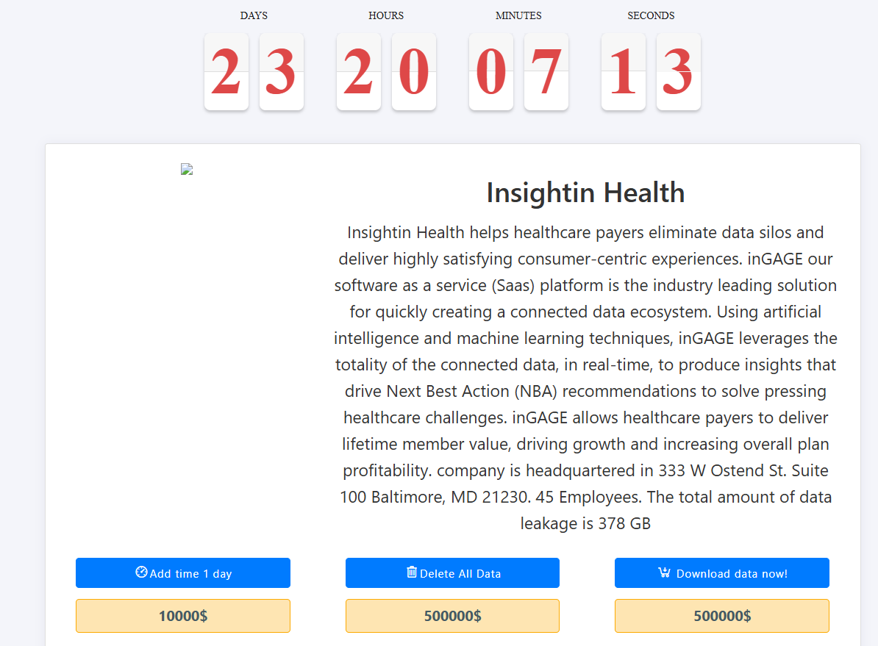Select the 10000$ price box
This screenshot has height=646, width=878.
pos(182,616)
